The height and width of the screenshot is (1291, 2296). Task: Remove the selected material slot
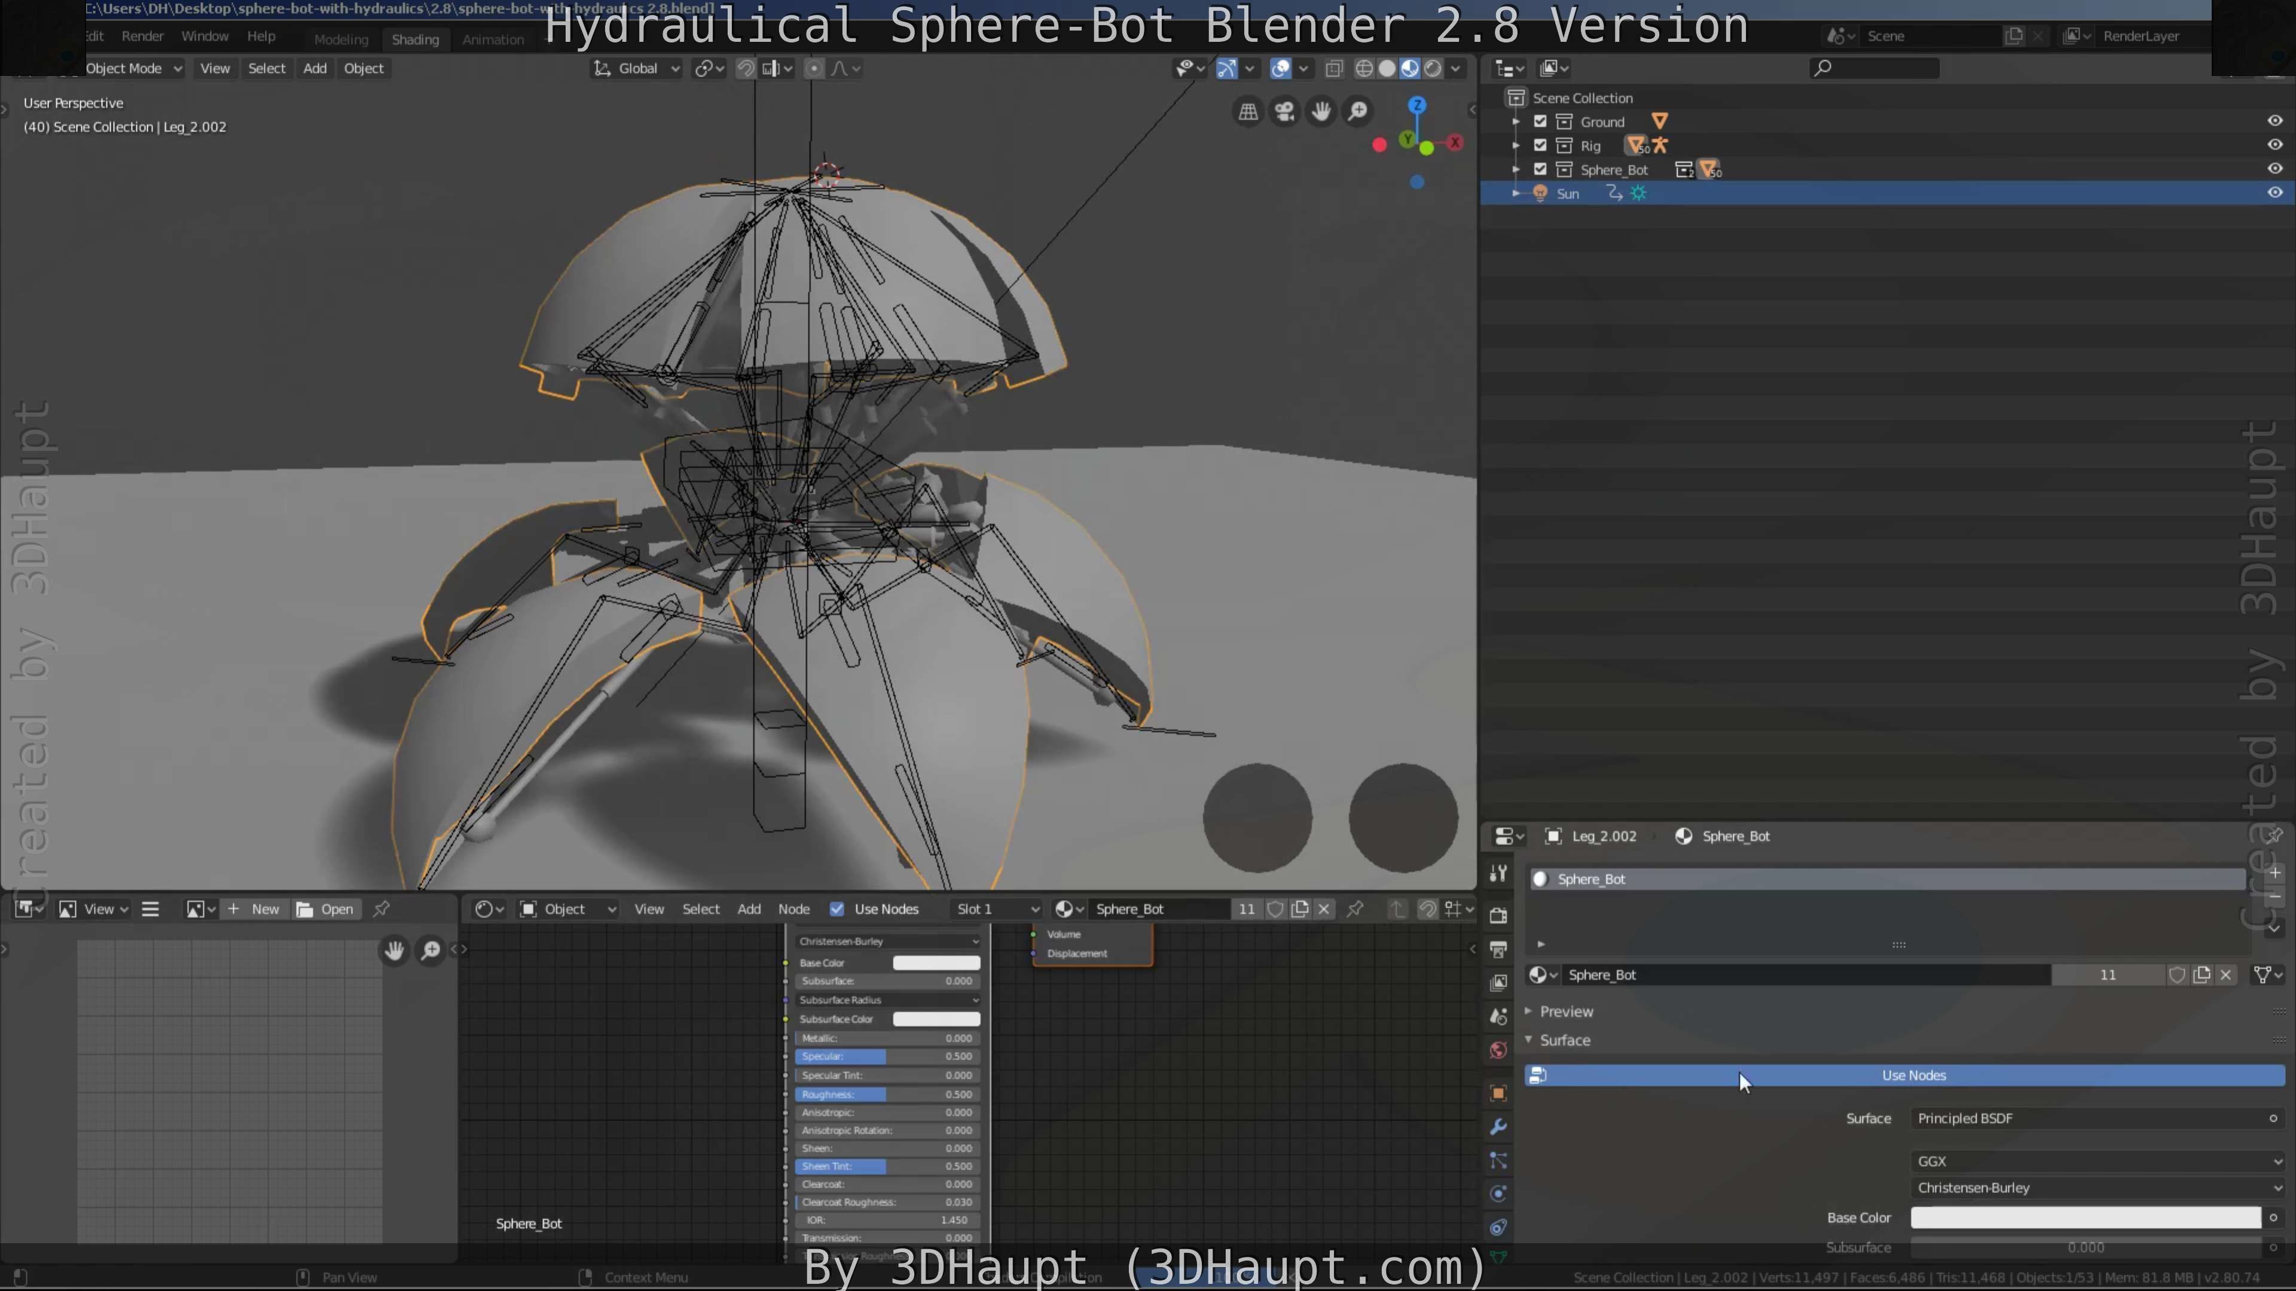[2274, 897]
